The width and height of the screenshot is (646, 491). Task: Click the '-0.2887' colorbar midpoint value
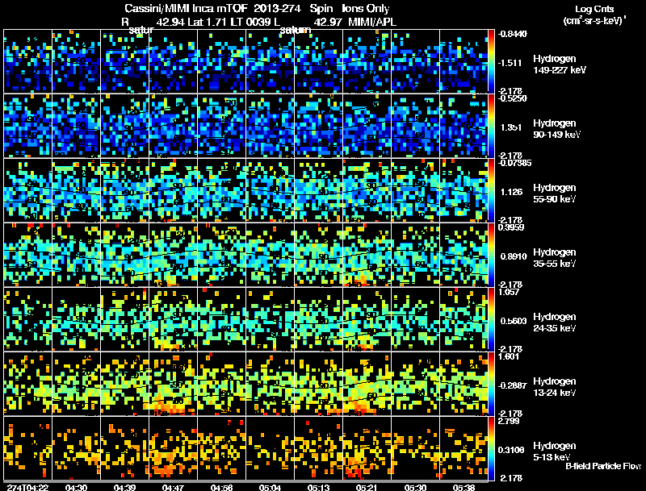tap(512, 385)
